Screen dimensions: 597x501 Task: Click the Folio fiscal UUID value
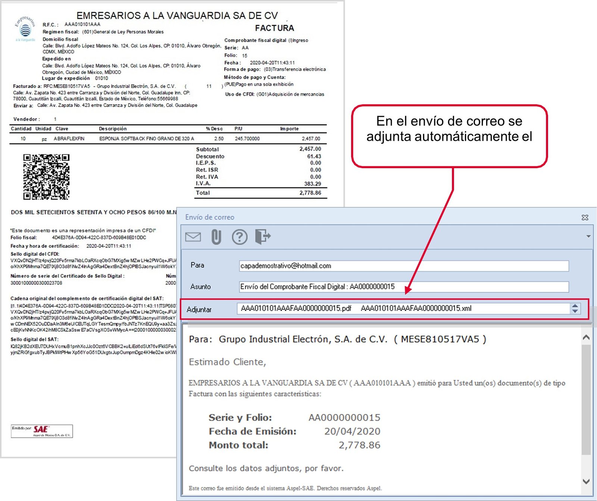99,237
